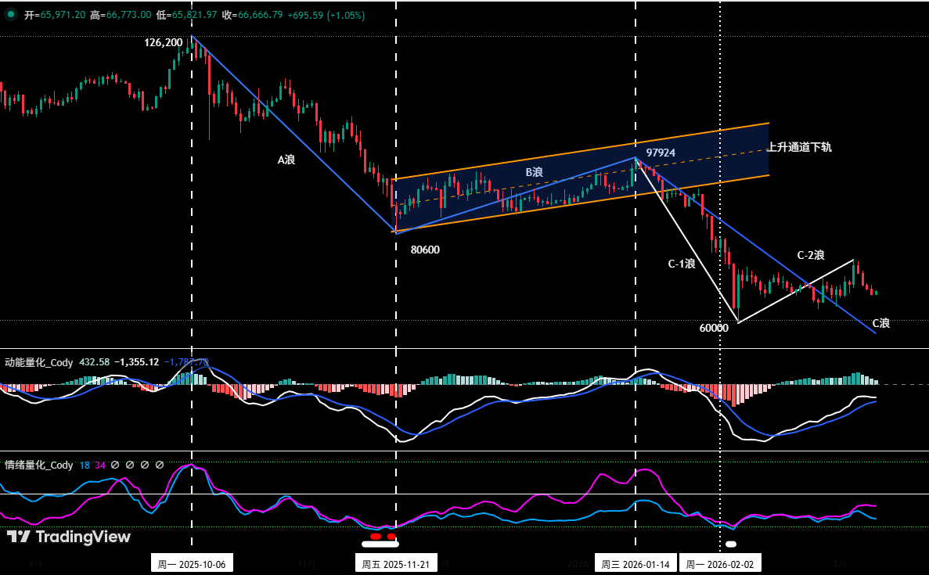
Task: Click the magenta 34 value in 情绪量化 legend
Action: tap(100, 465)
